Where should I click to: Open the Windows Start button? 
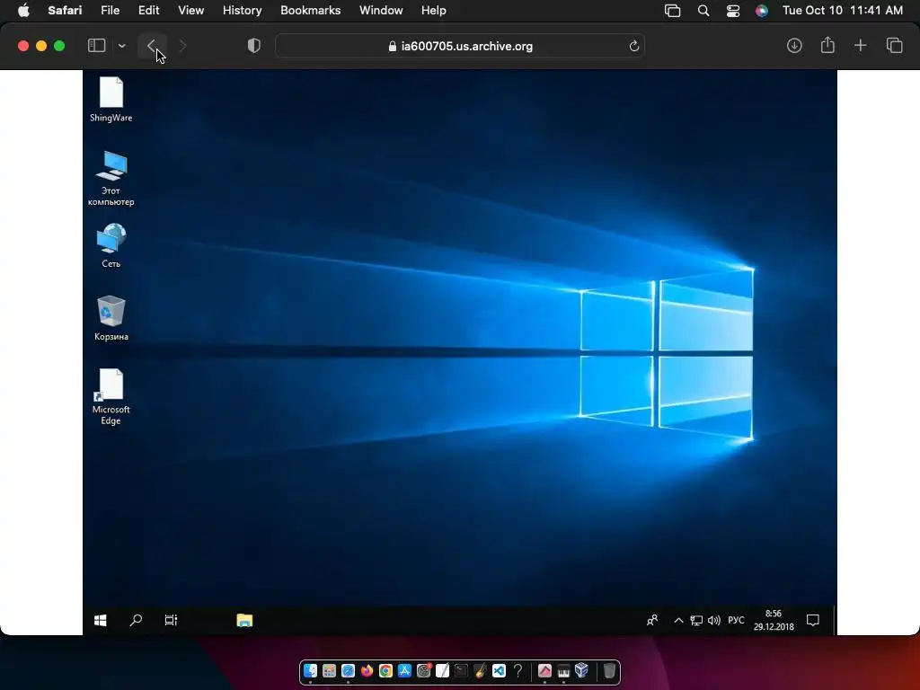(x=101, y=620)
